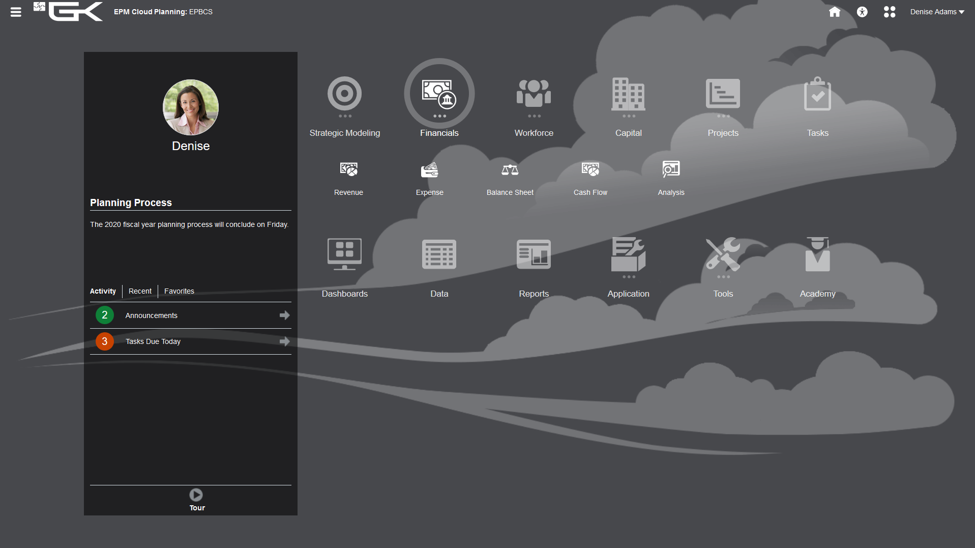Start the Tour play button
The image size is (975, 548).
196,495
